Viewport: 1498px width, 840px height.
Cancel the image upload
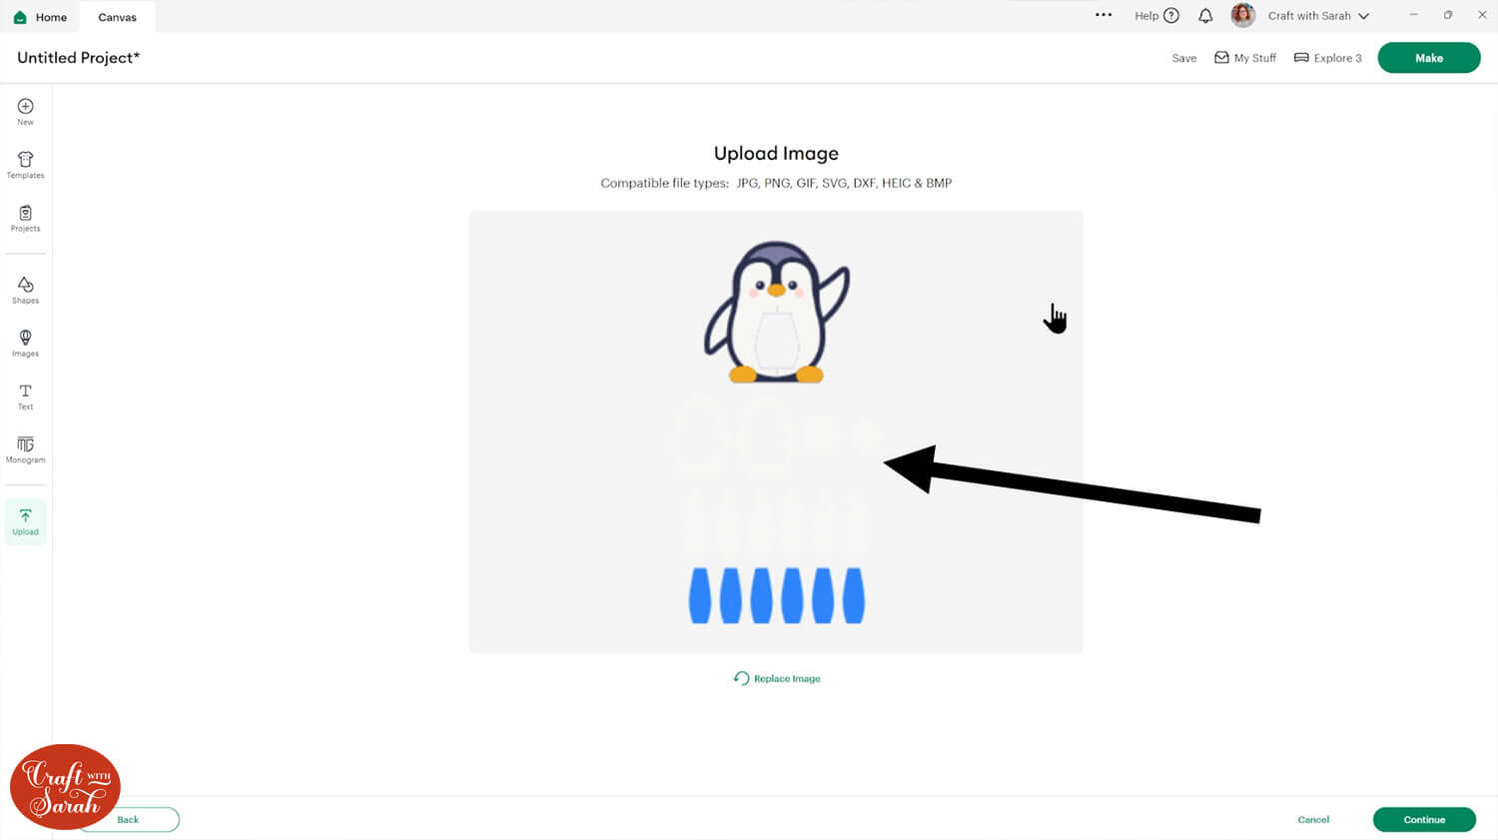click(1313, 819)
